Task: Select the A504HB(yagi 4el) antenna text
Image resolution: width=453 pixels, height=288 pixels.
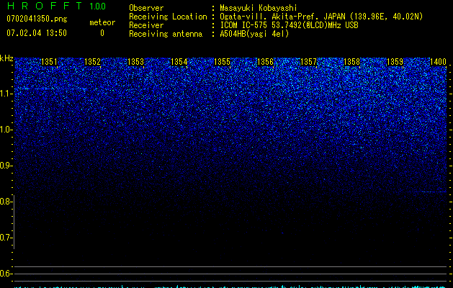Action: tap(254, 34)
